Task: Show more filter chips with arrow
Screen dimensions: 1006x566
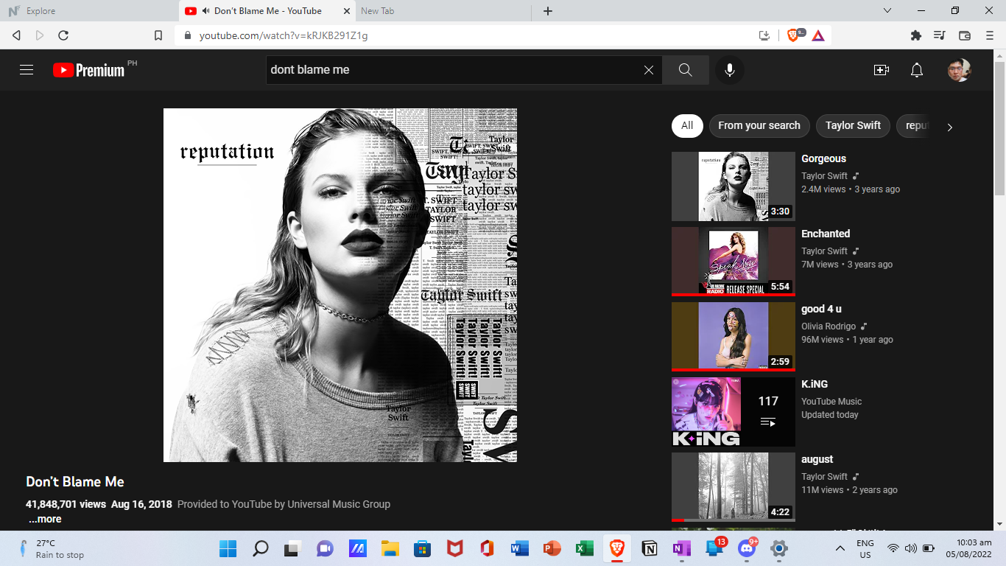Action: tap(949, 127)
